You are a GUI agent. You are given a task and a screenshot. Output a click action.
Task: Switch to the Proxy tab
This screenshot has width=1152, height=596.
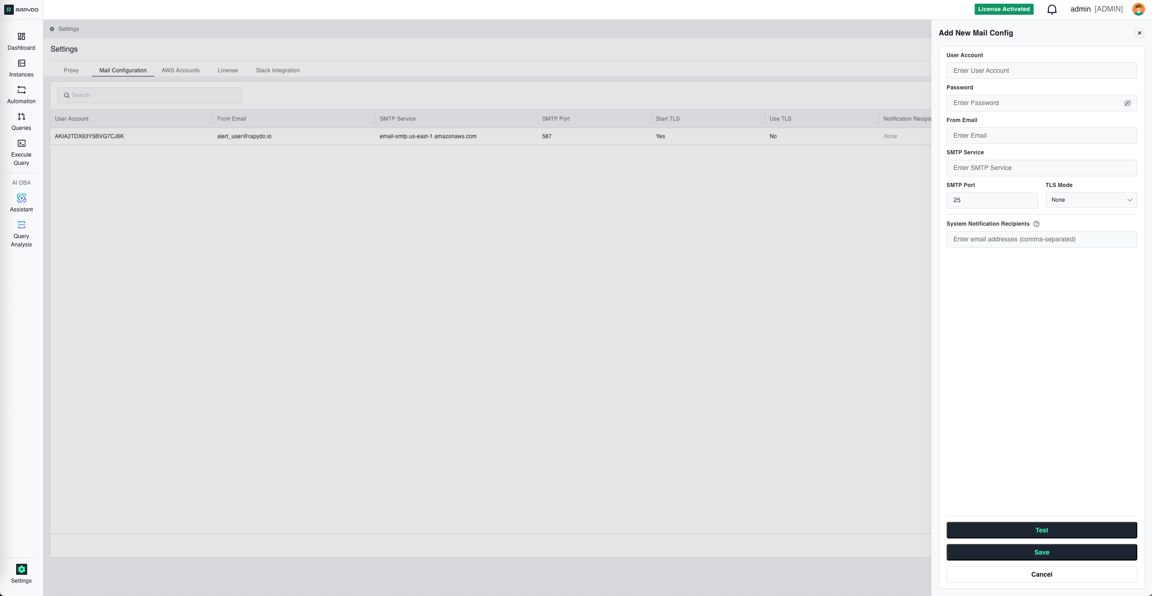pyautogui.click(x=71, y=70)
